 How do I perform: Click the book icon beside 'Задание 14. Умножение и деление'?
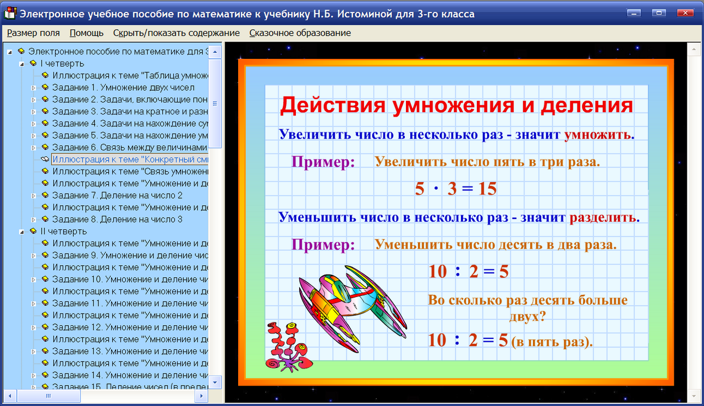click(x=45, y=375)
